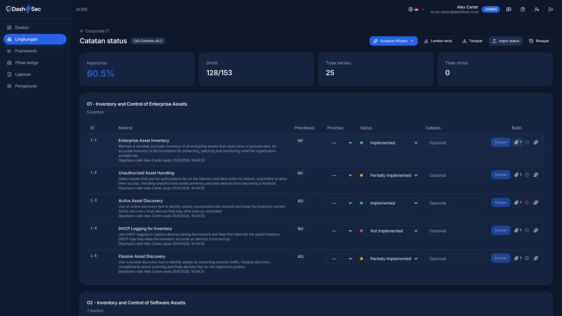Viewport: 562px width, 316px height.
Task: Go back via Corporate IT link
Action: click(94, 31)
